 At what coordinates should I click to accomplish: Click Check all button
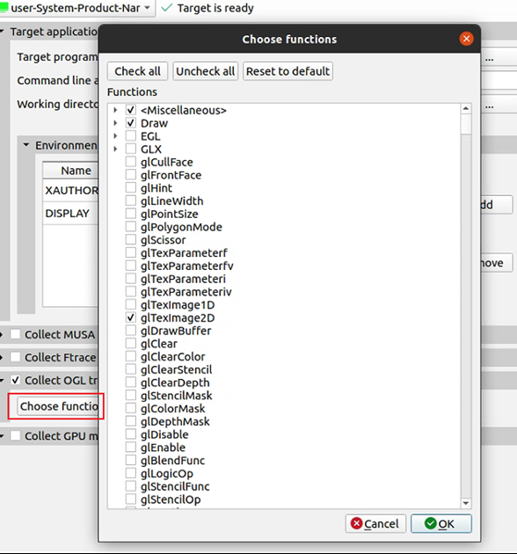tap(137, 71)
